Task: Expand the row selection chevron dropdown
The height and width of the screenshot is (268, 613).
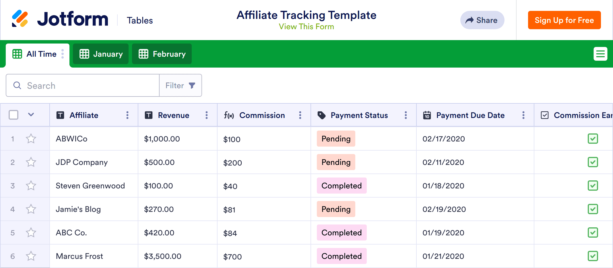Action: (x=31, y=115)
